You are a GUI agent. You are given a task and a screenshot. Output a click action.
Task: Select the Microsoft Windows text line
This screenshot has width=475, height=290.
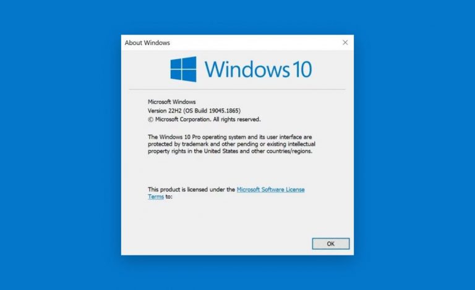click(172, 101)
